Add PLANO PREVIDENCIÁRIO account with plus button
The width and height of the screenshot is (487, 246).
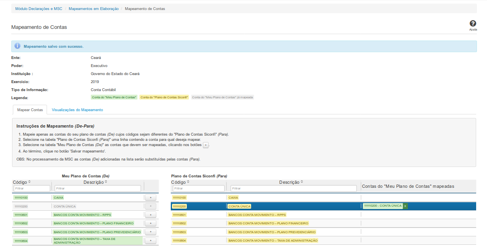point(150,232)
